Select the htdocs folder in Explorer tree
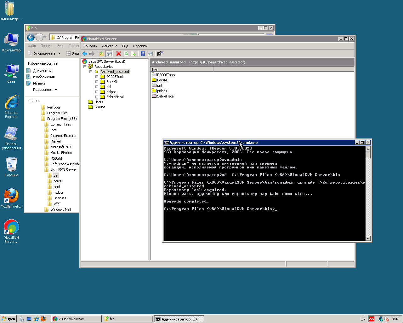The height and width of the screenshot is (323, 403). tap(59, 192)
